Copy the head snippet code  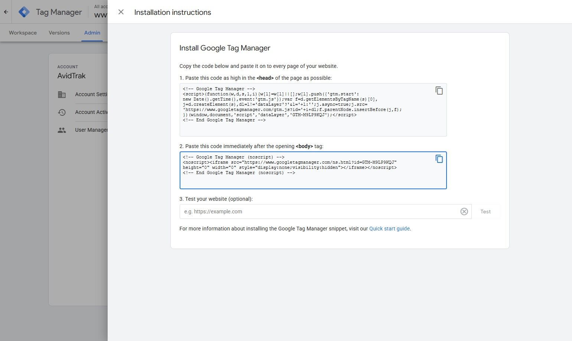click(x=439, y=90)
